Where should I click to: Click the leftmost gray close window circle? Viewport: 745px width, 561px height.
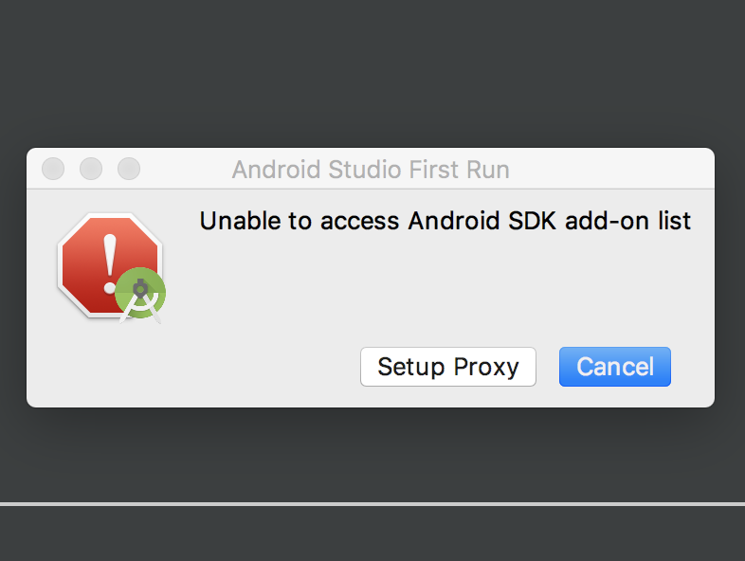(x=53, y=169)
